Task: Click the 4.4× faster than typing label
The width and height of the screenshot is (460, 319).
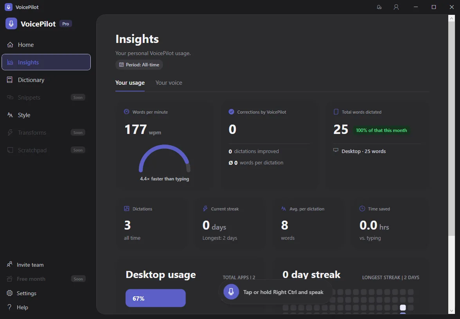Action: pyautogui.click(x=165, y=179)
